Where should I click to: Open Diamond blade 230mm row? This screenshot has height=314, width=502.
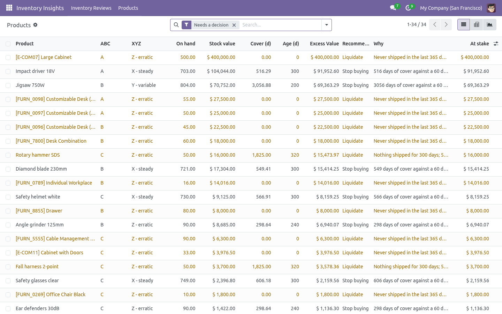pyautogui.click(x=41, y=169)
